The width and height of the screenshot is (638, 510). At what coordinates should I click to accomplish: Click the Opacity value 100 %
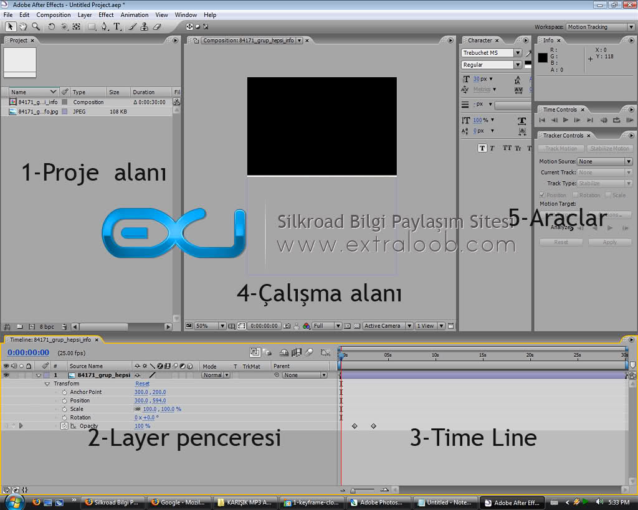click(x=143, y=426)
